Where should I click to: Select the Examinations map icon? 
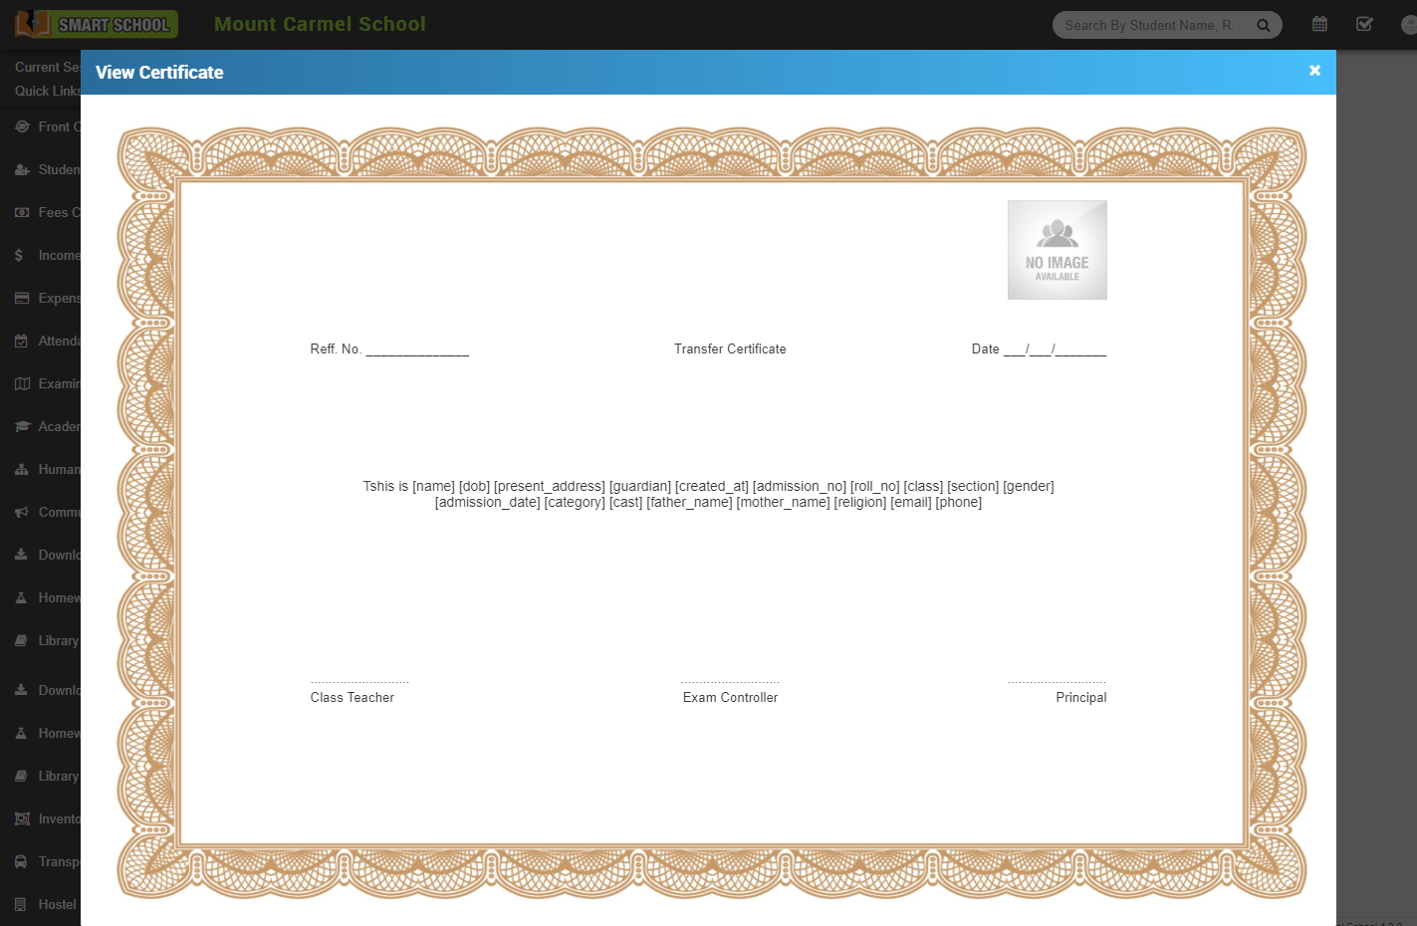(22, 384)
